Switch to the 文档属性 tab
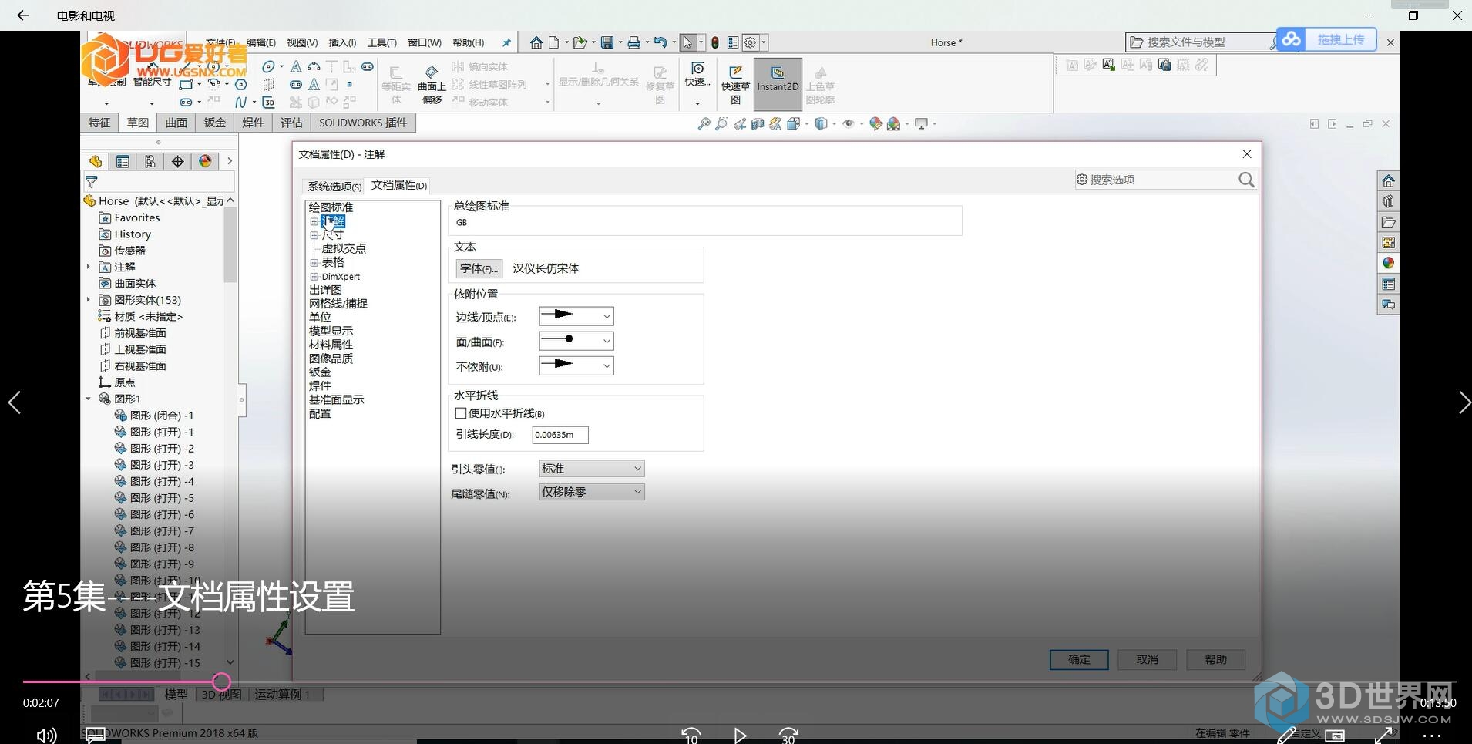1472x744 pixels. (399, 185)
